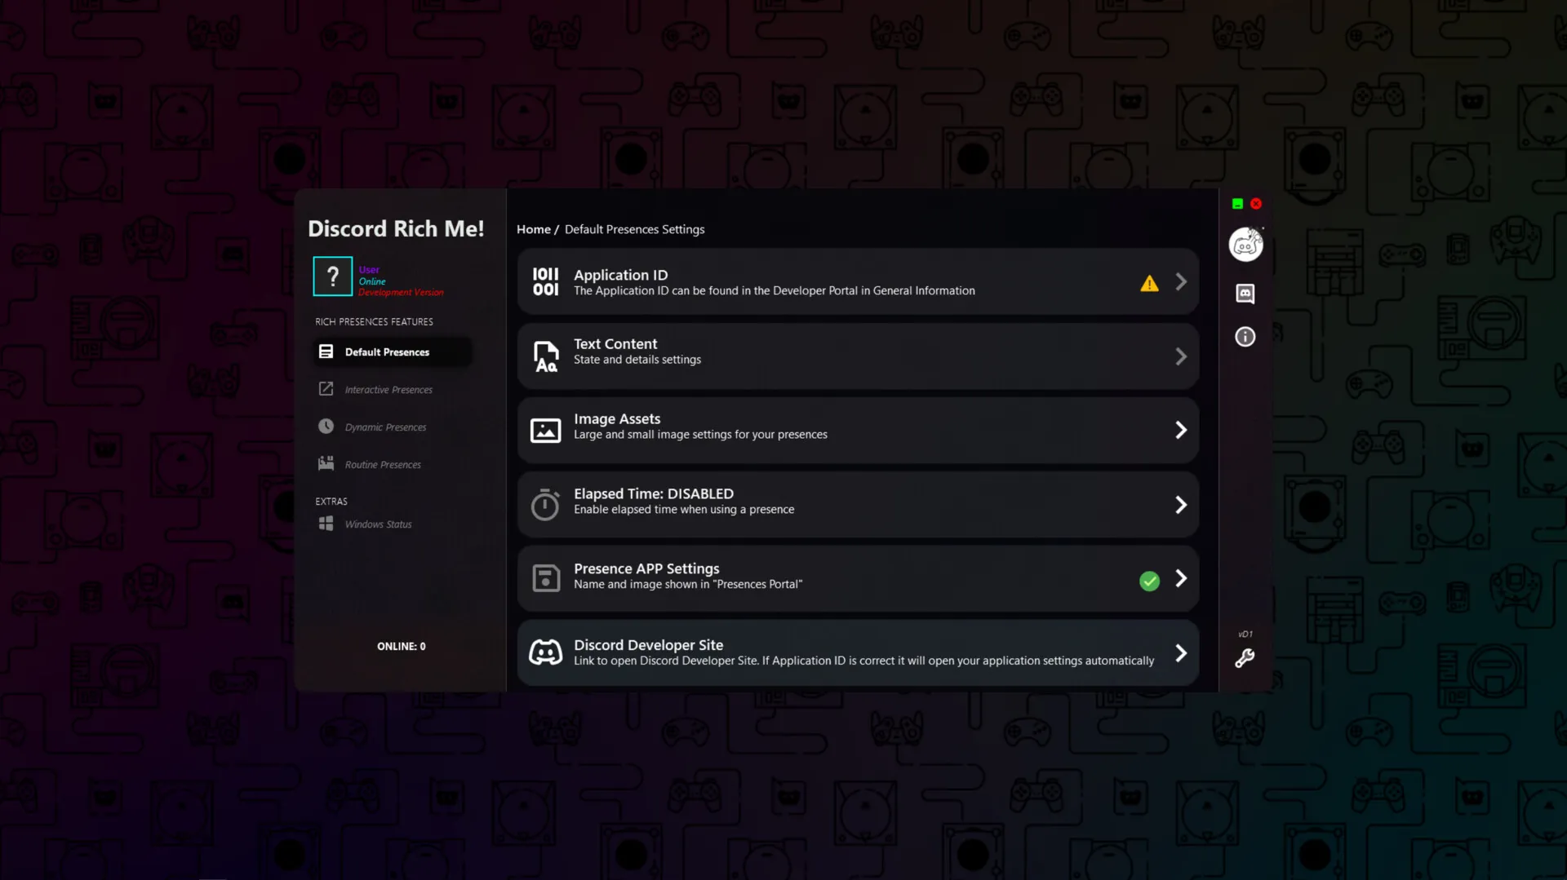Expand the Application ID chevron
Screen dimensions: 1567x880
[x=1181, y=282]
